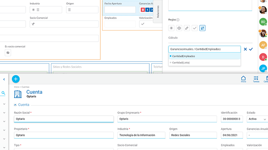This screenshot has width=268, height=150.
Task: Move Ganancias field right with arrow icon
Action: coord(151,10)
